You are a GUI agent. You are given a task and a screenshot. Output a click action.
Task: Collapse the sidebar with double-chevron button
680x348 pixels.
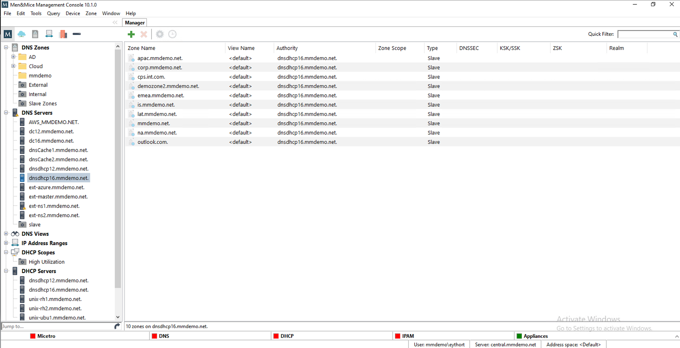pos(115,22)
